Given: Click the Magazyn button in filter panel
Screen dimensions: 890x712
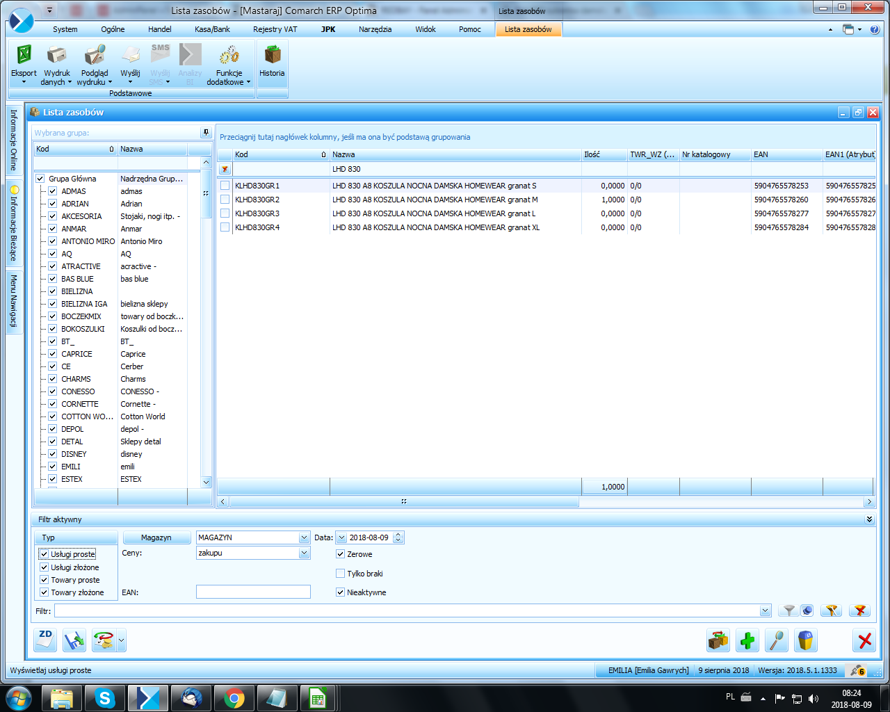Looking at the screenshot, I should (156, 537).
